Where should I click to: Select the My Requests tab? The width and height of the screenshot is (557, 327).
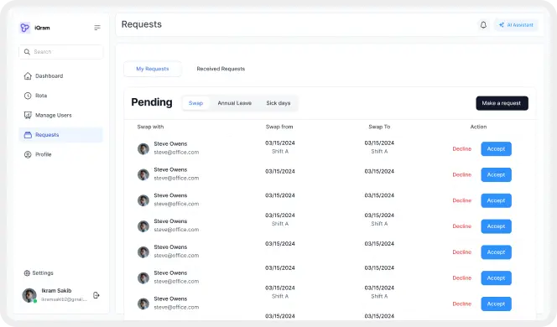[x=153, y=69]
